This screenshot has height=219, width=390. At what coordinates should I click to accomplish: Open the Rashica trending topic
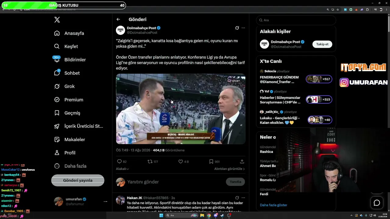(267, 151)
